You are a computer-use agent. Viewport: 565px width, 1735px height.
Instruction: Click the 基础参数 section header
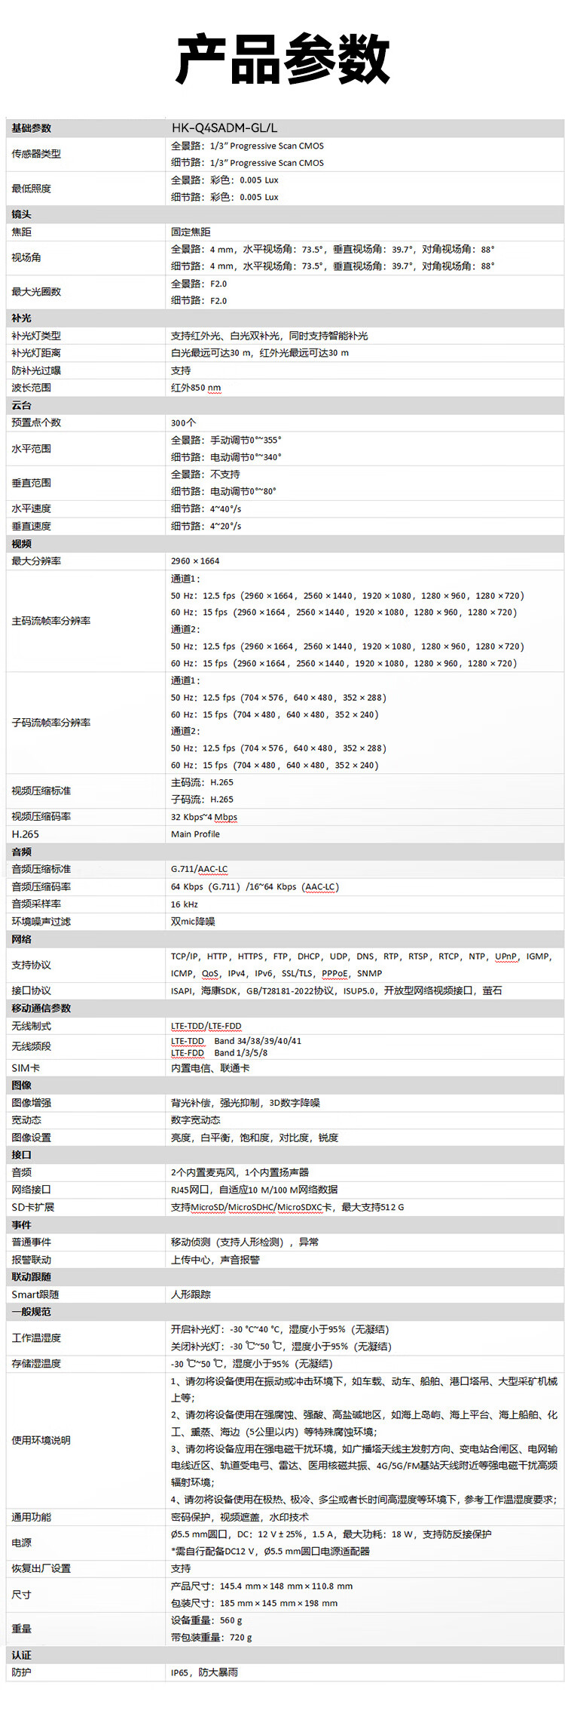coord(32,128)
